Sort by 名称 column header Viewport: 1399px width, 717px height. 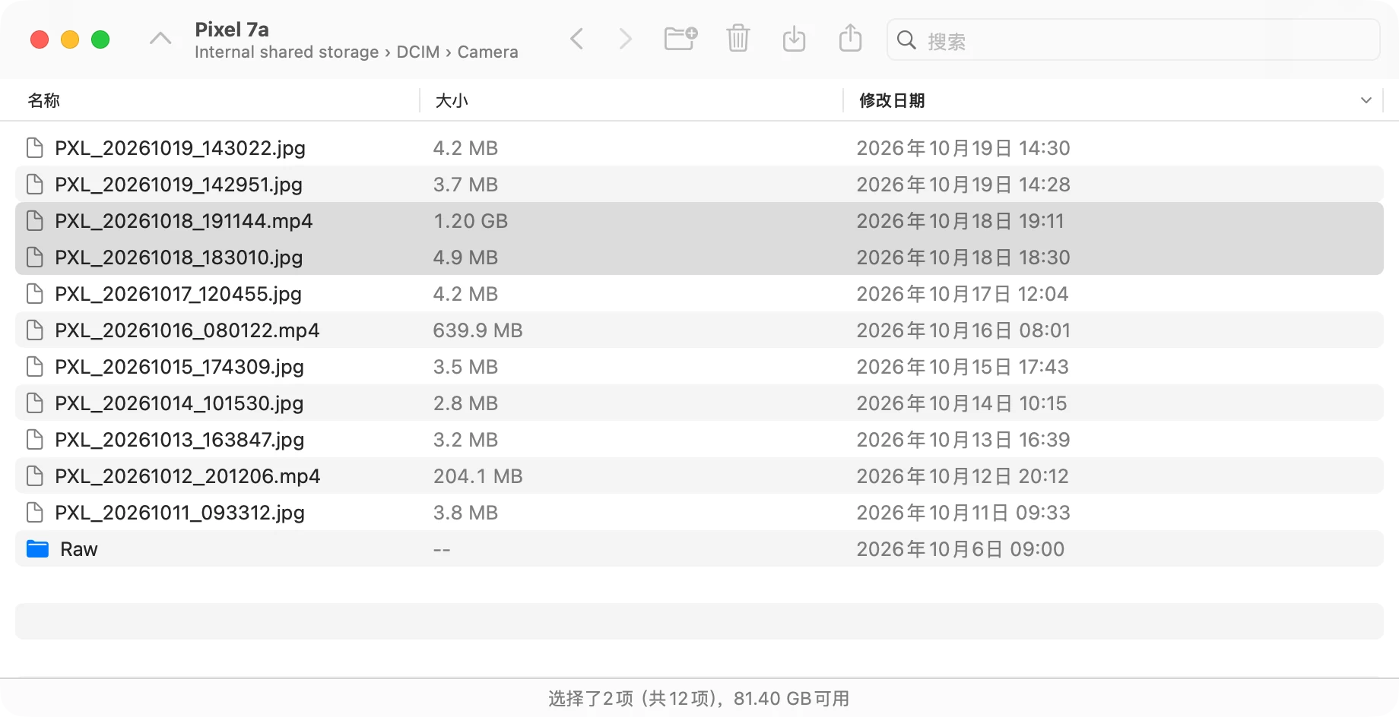coord(43,100)
